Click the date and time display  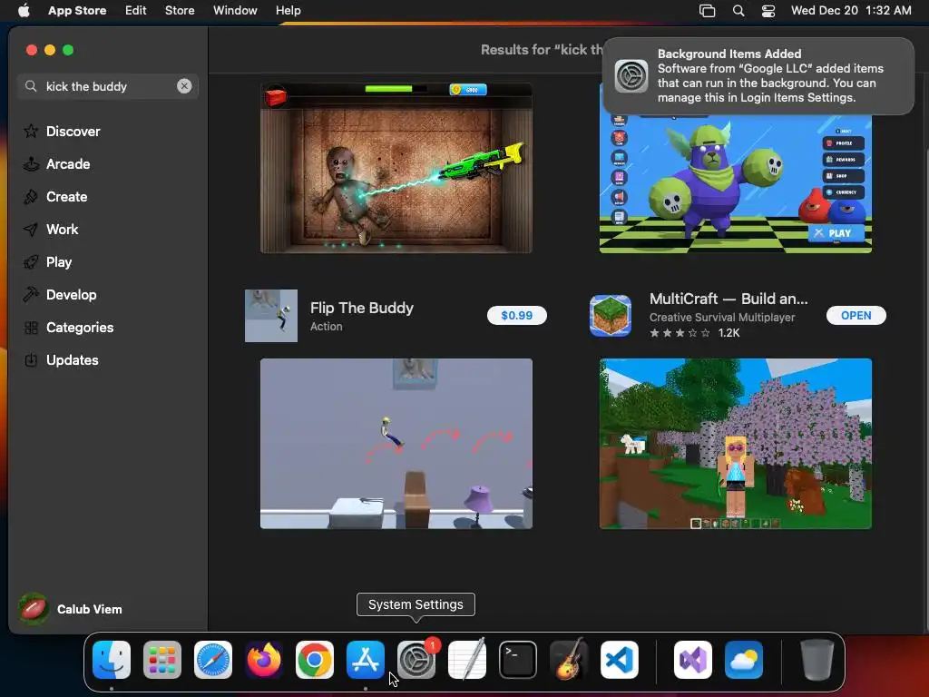click(851, 10)
